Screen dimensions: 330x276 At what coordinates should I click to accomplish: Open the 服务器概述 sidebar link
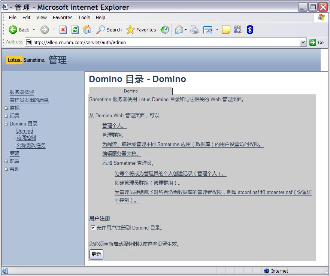coord(22,92)
